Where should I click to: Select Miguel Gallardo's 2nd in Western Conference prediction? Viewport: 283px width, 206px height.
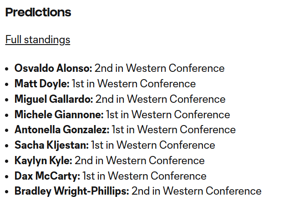161,99
